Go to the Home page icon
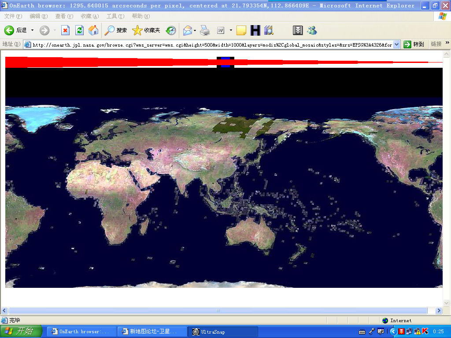Image resolution: width=451 pixels, height=338 pixels. pos(93,30)
